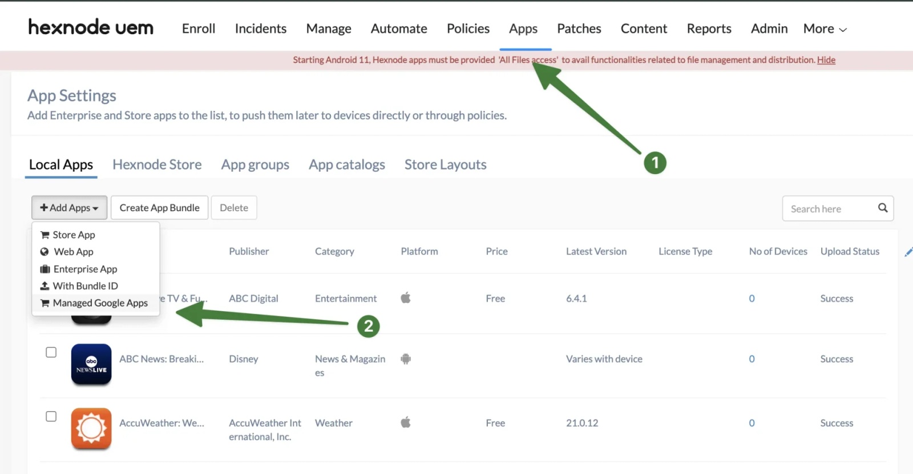Click the Varies with device cell
This screenshot has height=474, width=913.
click(604, 359)
